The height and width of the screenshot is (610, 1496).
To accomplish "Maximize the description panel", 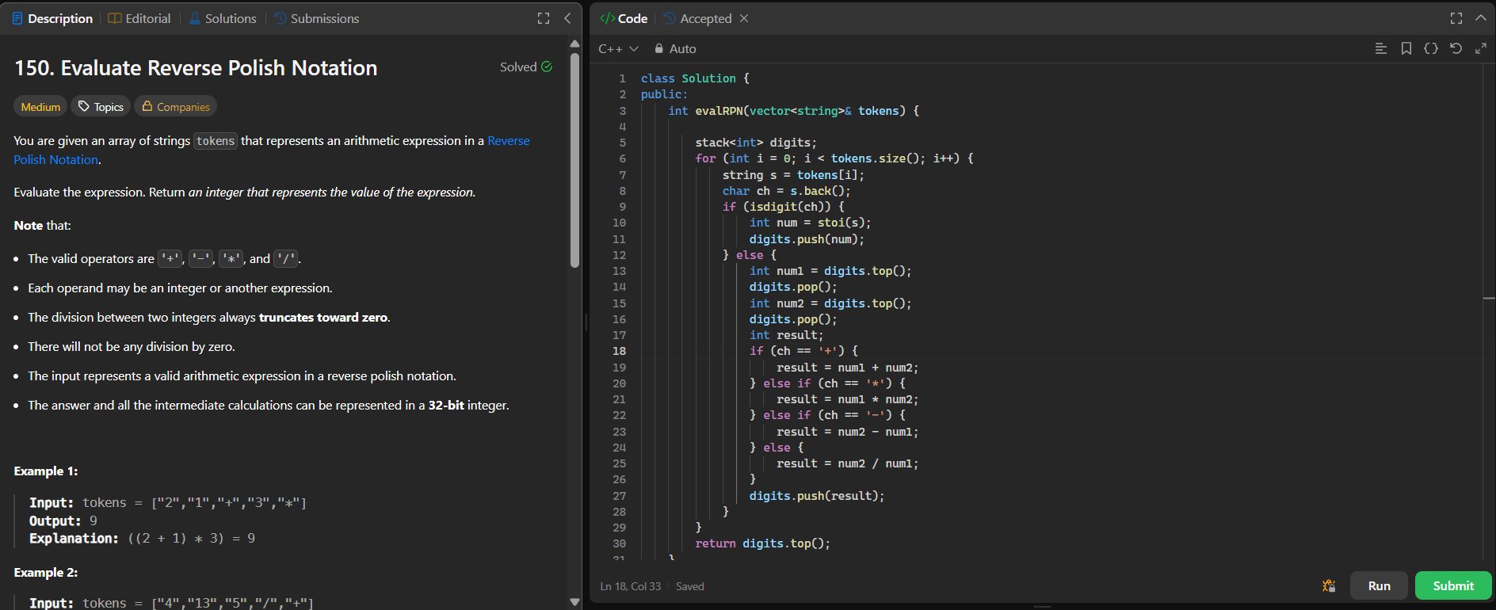I will click(544, 18).
